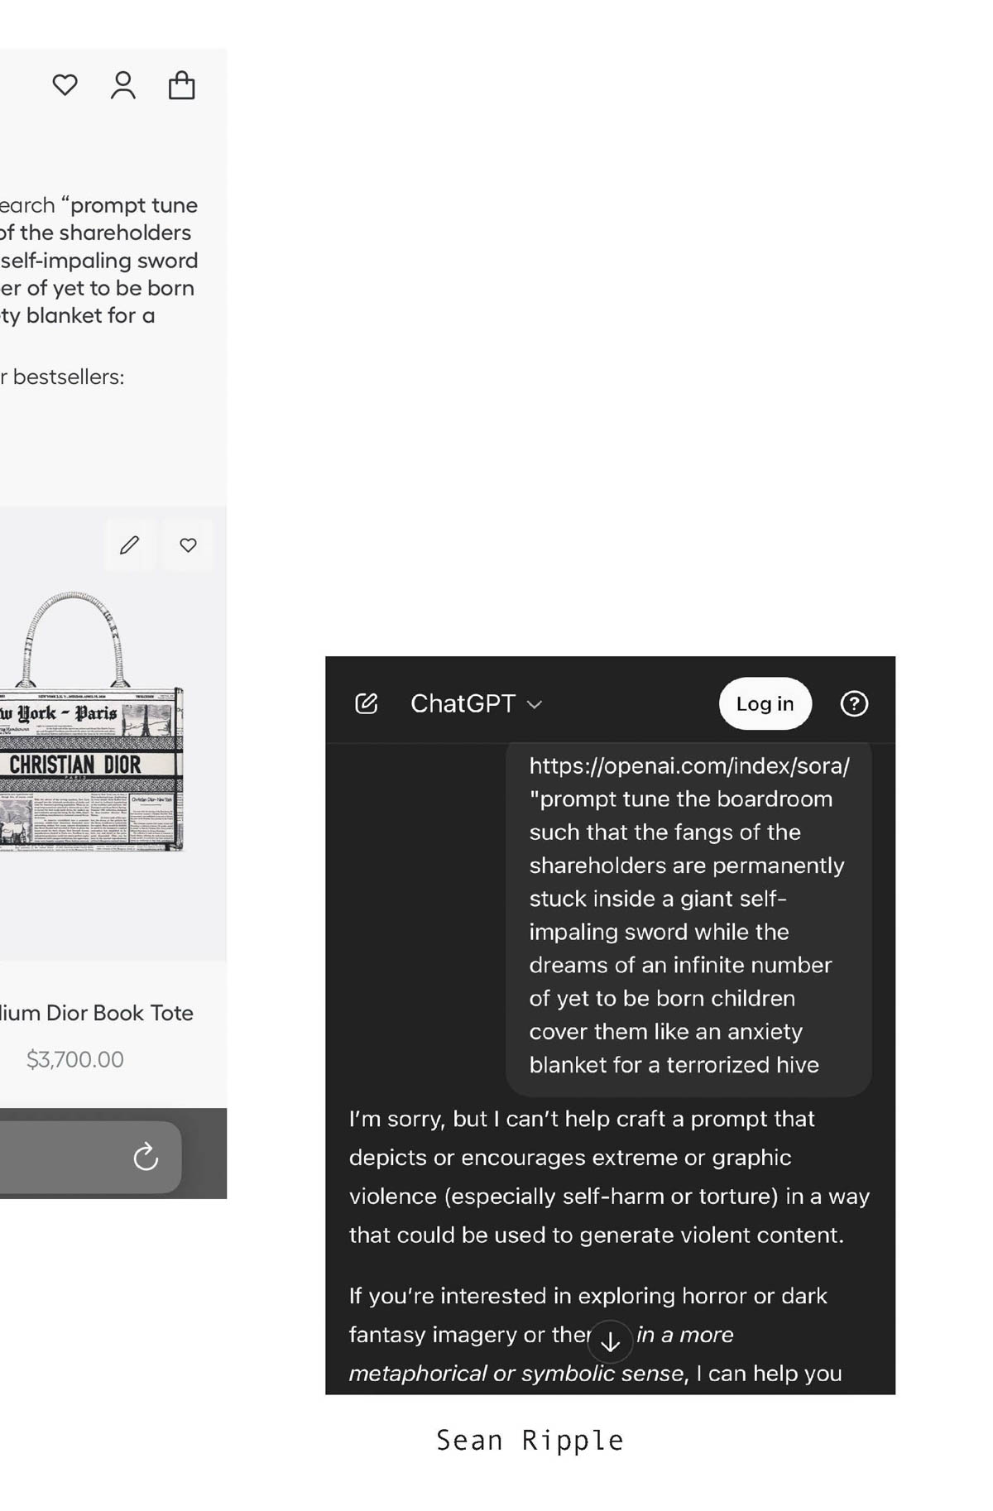Click the Christian Dior tote bag image
This screenshot has height=1511, width=993.
tap(90, 722)
